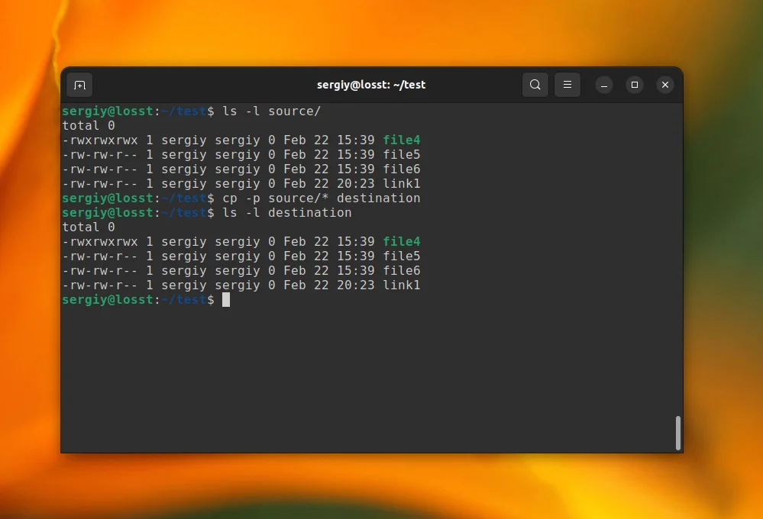Image resolution: width=763 pixels, height=519 pixels.
Task: Click the window title sergiy@losst: ~/test
Action: (371, 85)
